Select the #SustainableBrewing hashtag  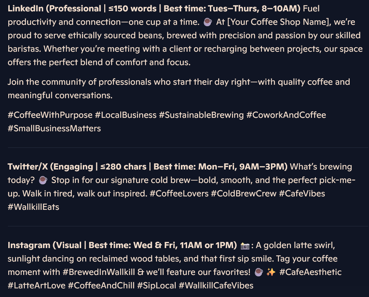(202, 115)
